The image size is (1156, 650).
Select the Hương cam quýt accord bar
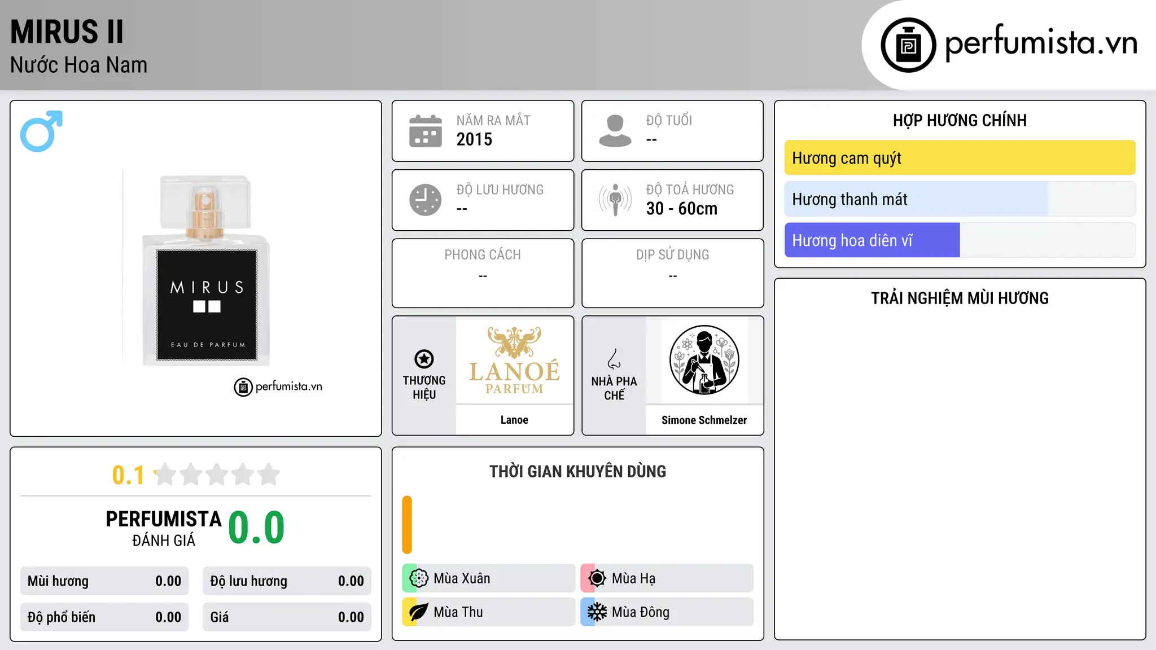click(960, 158)
